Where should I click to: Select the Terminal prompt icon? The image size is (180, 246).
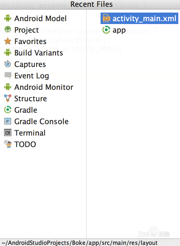point(7,133)
